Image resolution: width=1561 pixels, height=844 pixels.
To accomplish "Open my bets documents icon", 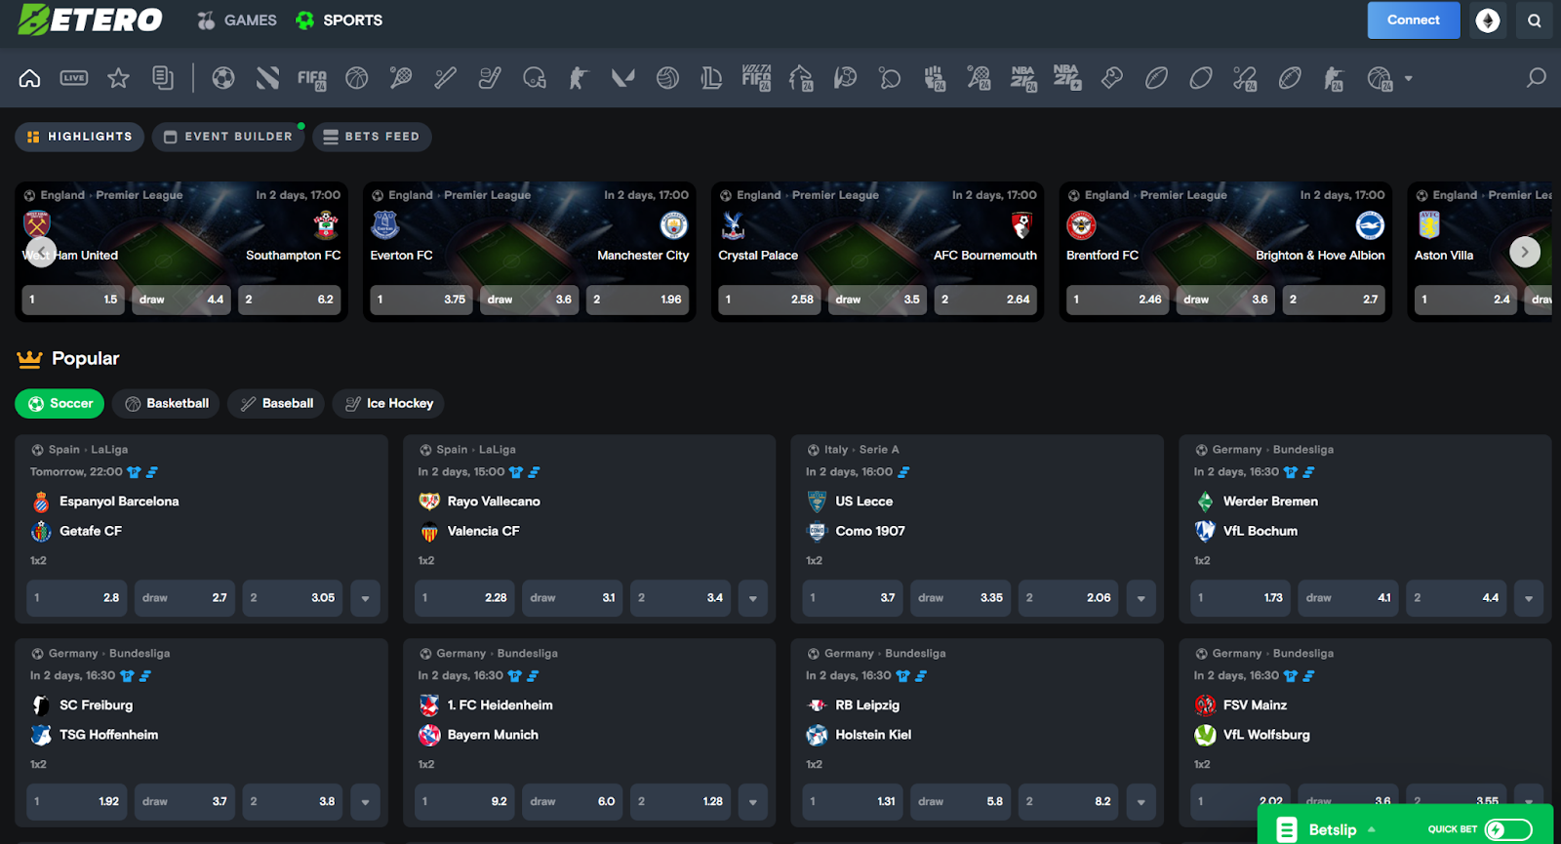I will (163, 78).
